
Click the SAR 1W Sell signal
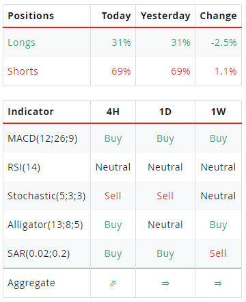[x=218, y=253]
